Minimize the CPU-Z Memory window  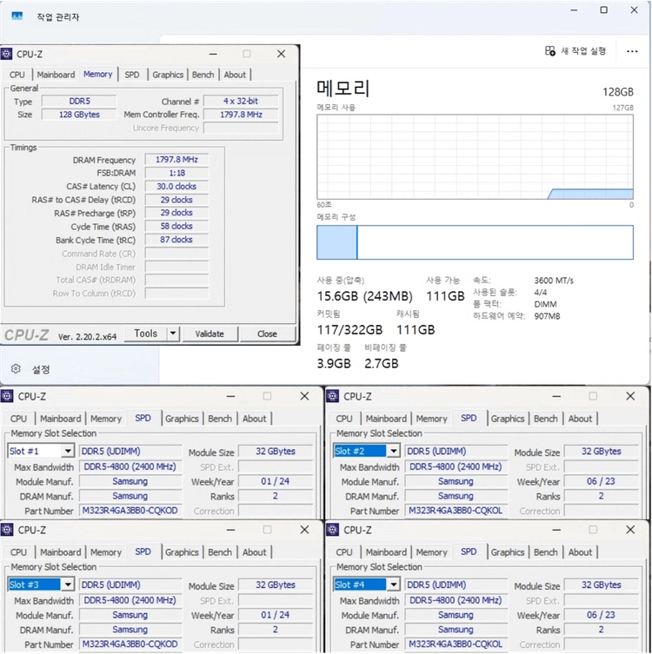213,54
